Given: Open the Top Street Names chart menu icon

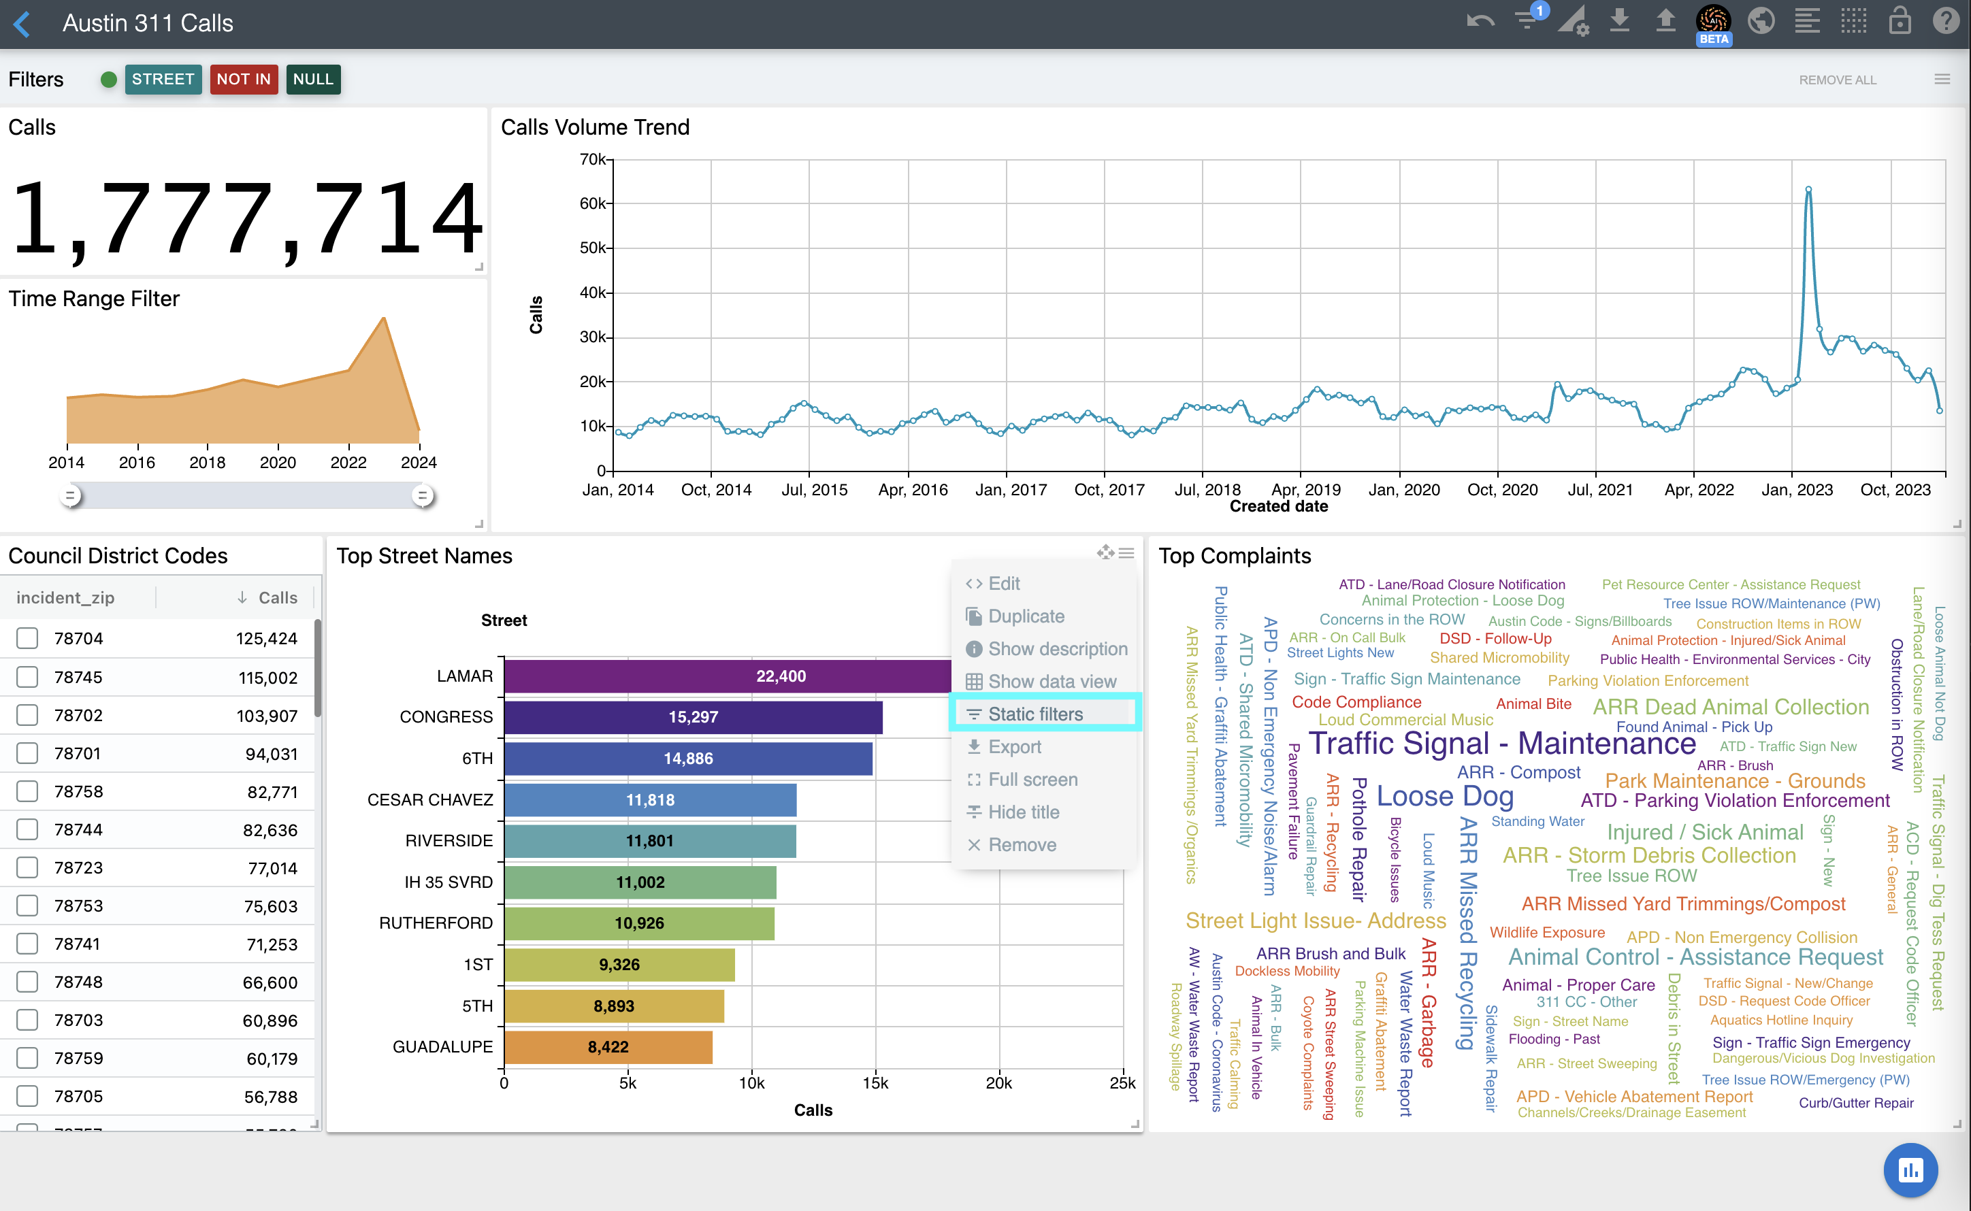Looking at the screenshot, I should tap(1126, 553).
